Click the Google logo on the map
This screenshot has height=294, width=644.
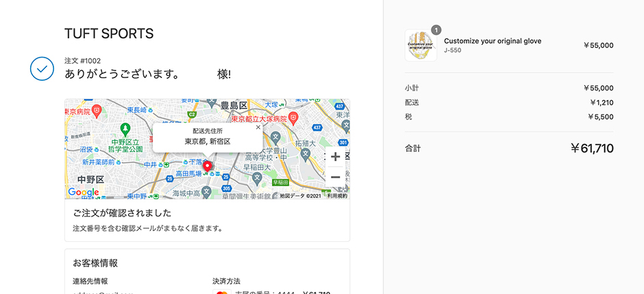point(84,192)
